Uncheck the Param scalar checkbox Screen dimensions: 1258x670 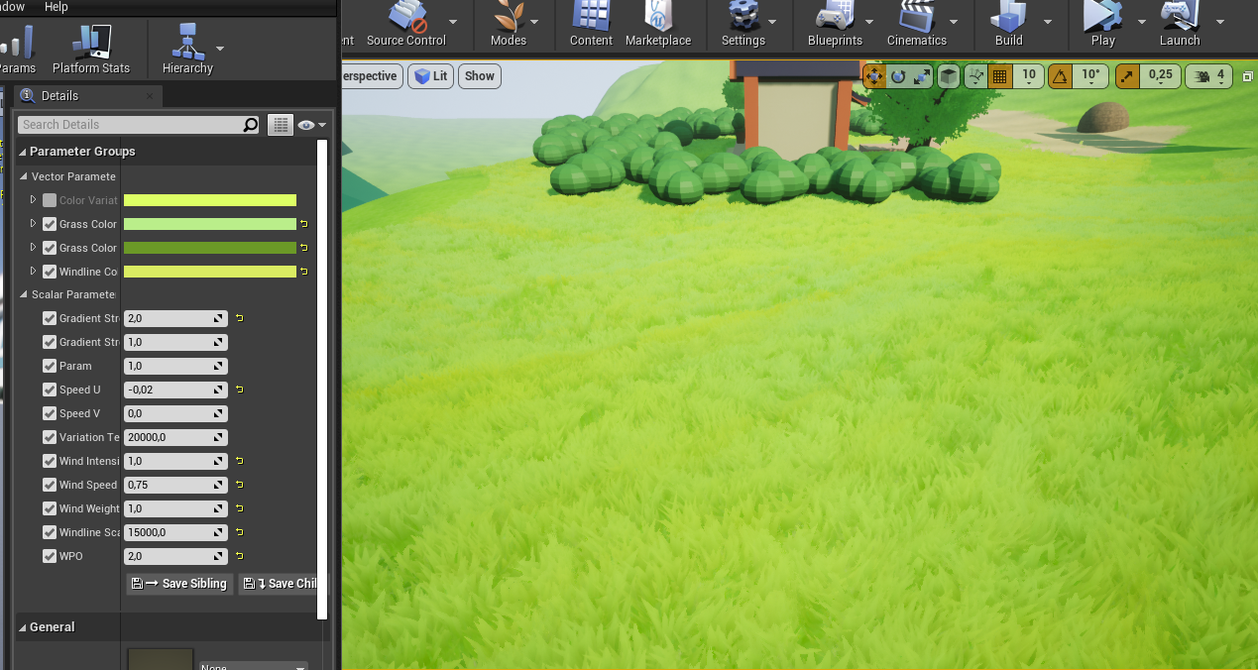[x=50, y=366]
